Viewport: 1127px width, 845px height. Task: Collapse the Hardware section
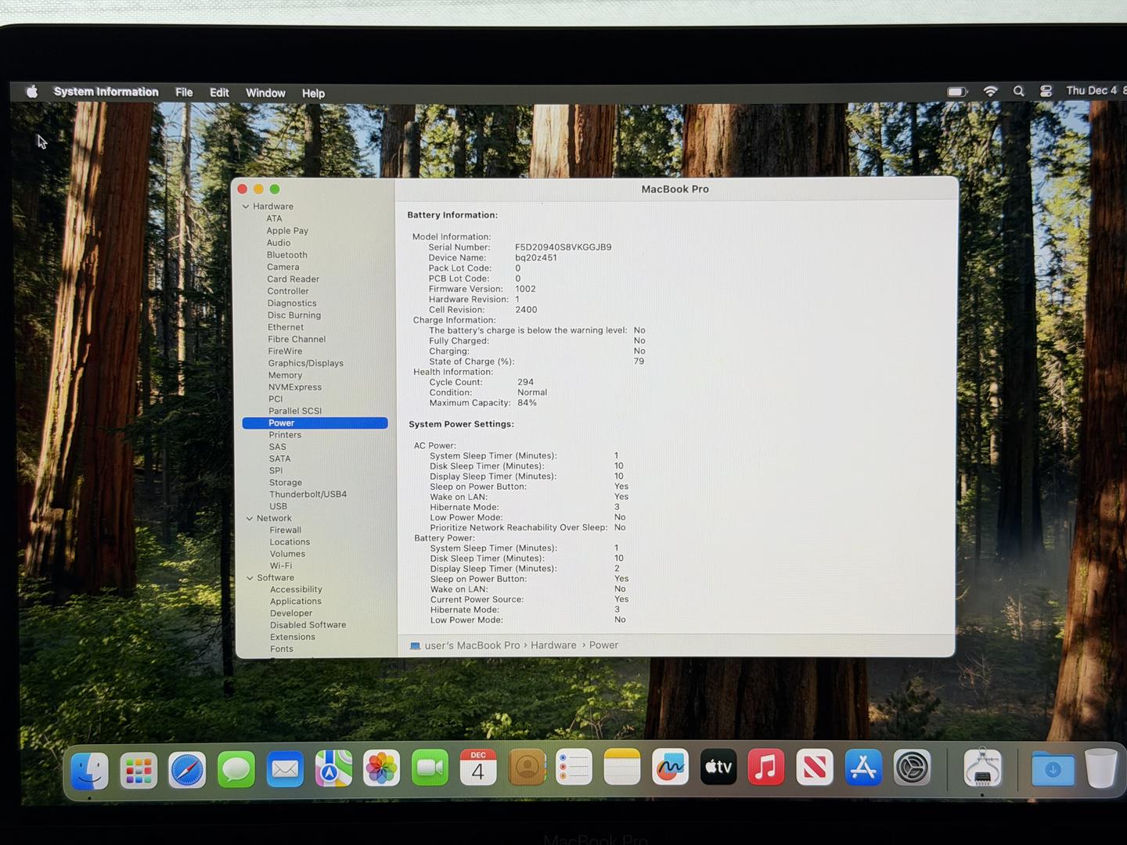pyautogui.click(x=246, y=207)
